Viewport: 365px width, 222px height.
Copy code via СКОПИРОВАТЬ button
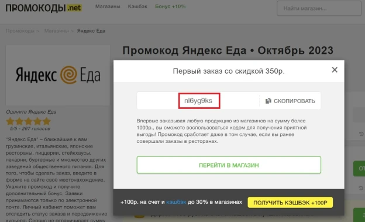click(290, 101)
